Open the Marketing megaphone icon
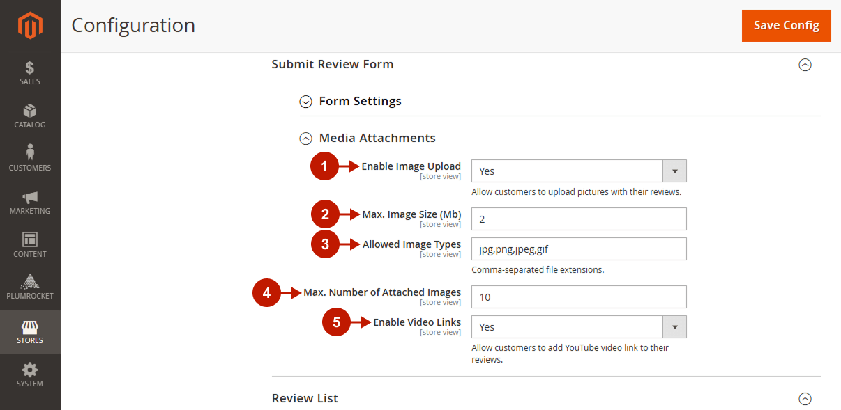 (x=30, y=198)
